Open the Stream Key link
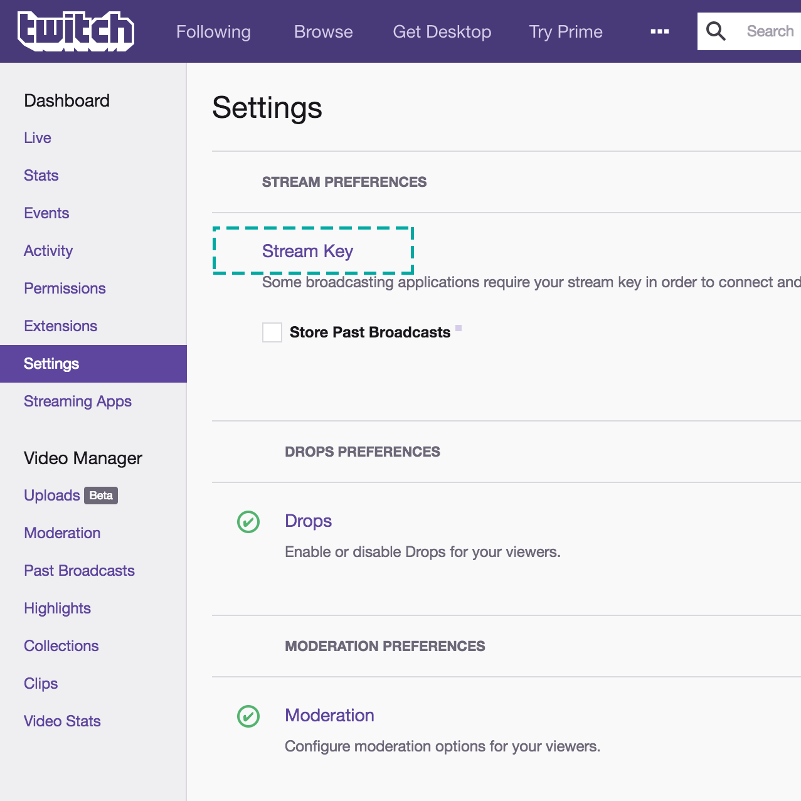 (x=307, y=251)
